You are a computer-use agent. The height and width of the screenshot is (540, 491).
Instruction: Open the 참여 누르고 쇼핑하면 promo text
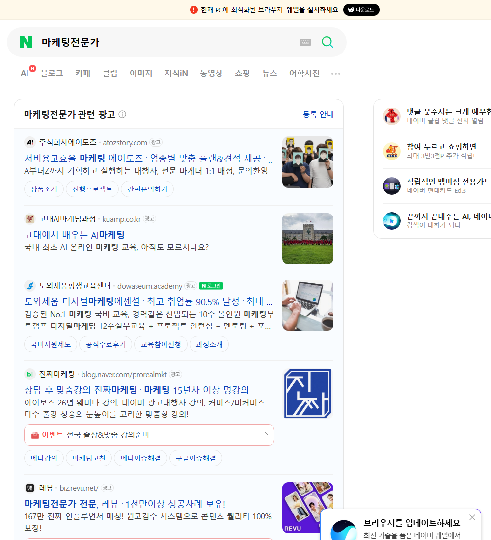[441, 147]
